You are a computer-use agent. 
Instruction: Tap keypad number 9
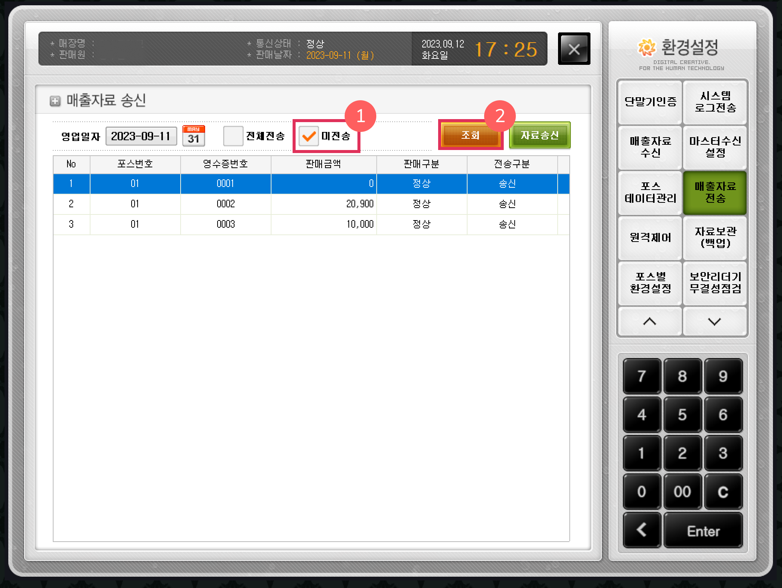coord(723,376)
